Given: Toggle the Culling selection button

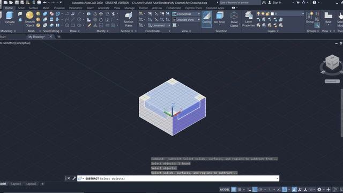Looking at the screenshot, I should pyautogui.click(x=206, y=19).
